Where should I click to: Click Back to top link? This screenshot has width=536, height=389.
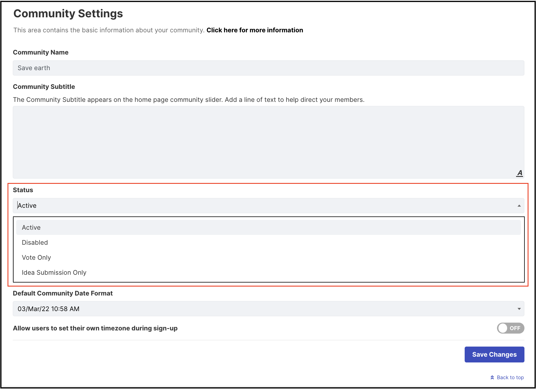[x=510, y=377]
